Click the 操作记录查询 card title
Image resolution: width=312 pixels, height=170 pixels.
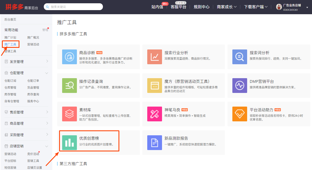click(91, 81)
